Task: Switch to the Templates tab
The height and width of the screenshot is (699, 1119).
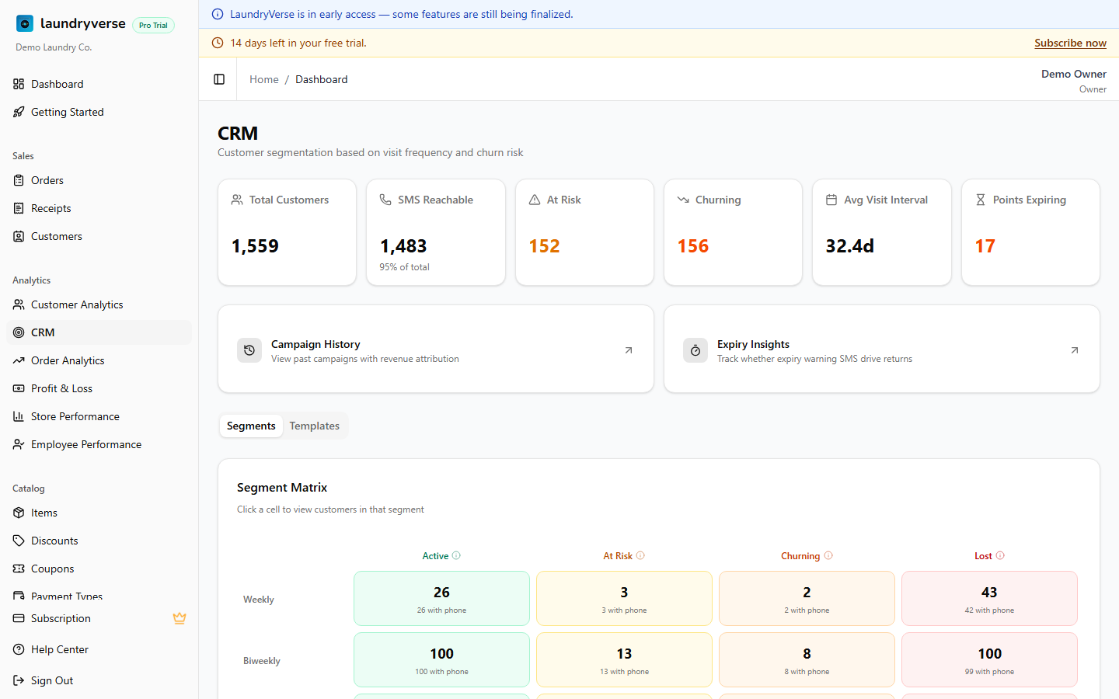Action: click(x=315, y=426)
